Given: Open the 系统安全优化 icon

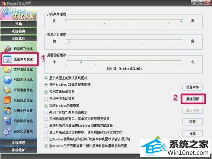Looking at the screenshot, I should click(x=7, y=100).
